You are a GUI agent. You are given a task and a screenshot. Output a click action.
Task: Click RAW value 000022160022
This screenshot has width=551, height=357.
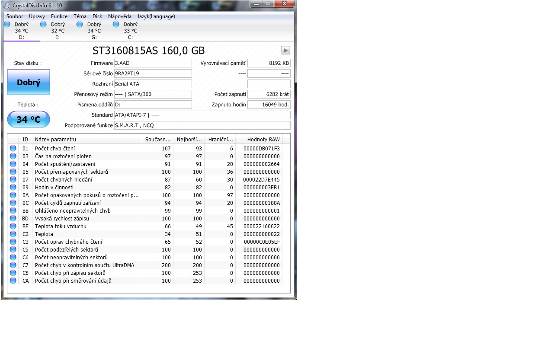point(261,226)
